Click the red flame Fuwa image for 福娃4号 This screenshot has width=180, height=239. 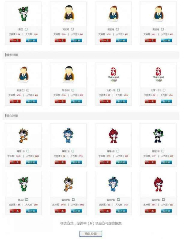113,136
